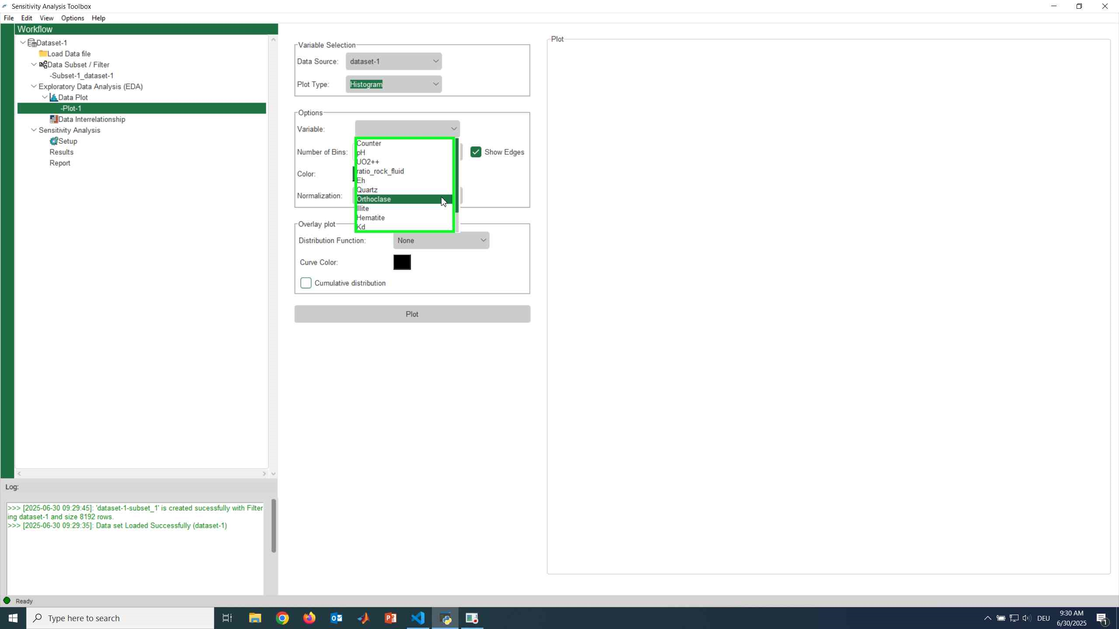The width and height of the screenshot is (1119, 629).
Task: Open the File menu
Action: point(9,18)
